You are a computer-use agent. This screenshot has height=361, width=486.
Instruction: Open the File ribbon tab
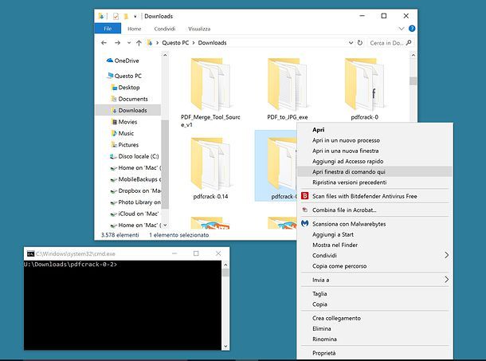(x=108, y=29)
